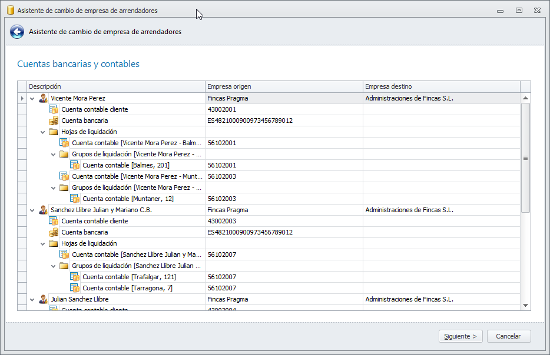Click the first Hojas de liquidación folder icon

coord(54,132)
